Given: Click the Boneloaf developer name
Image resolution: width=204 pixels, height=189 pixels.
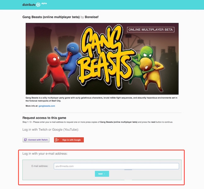Looking at the screenshot, I should pos(92,17).
